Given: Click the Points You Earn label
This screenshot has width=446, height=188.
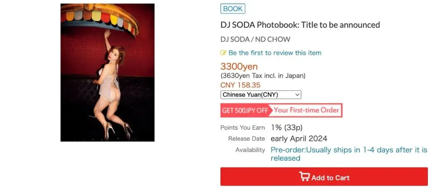Looking at the screenshot, I should click(x=243, y=128).
